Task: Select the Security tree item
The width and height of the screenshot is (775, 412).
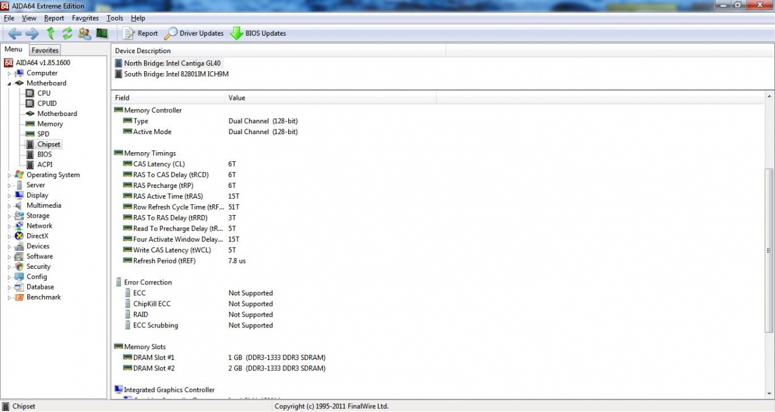Action: point(39,267)
